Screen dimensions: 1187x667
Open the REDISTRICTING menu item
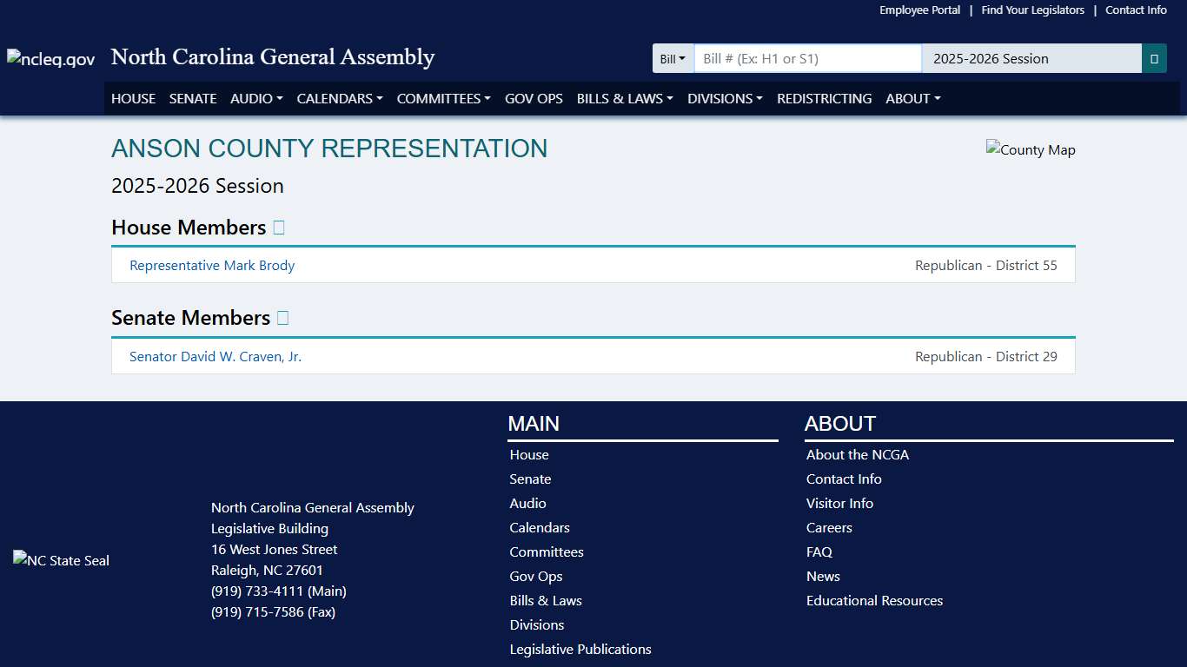pos(824,98)
